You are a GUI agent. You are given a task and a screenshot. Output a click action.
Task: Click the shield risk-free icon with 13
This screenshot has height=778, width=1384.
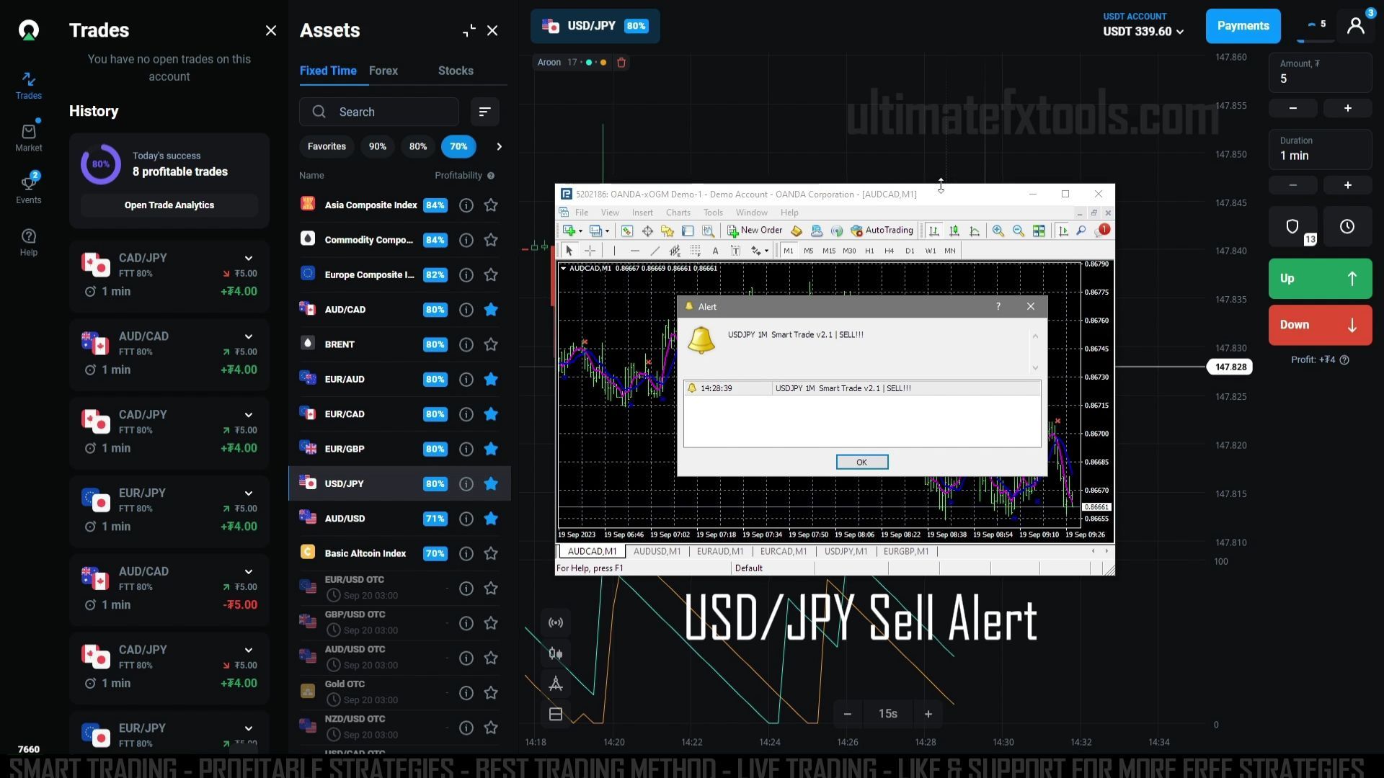(x=1293, y=227)
